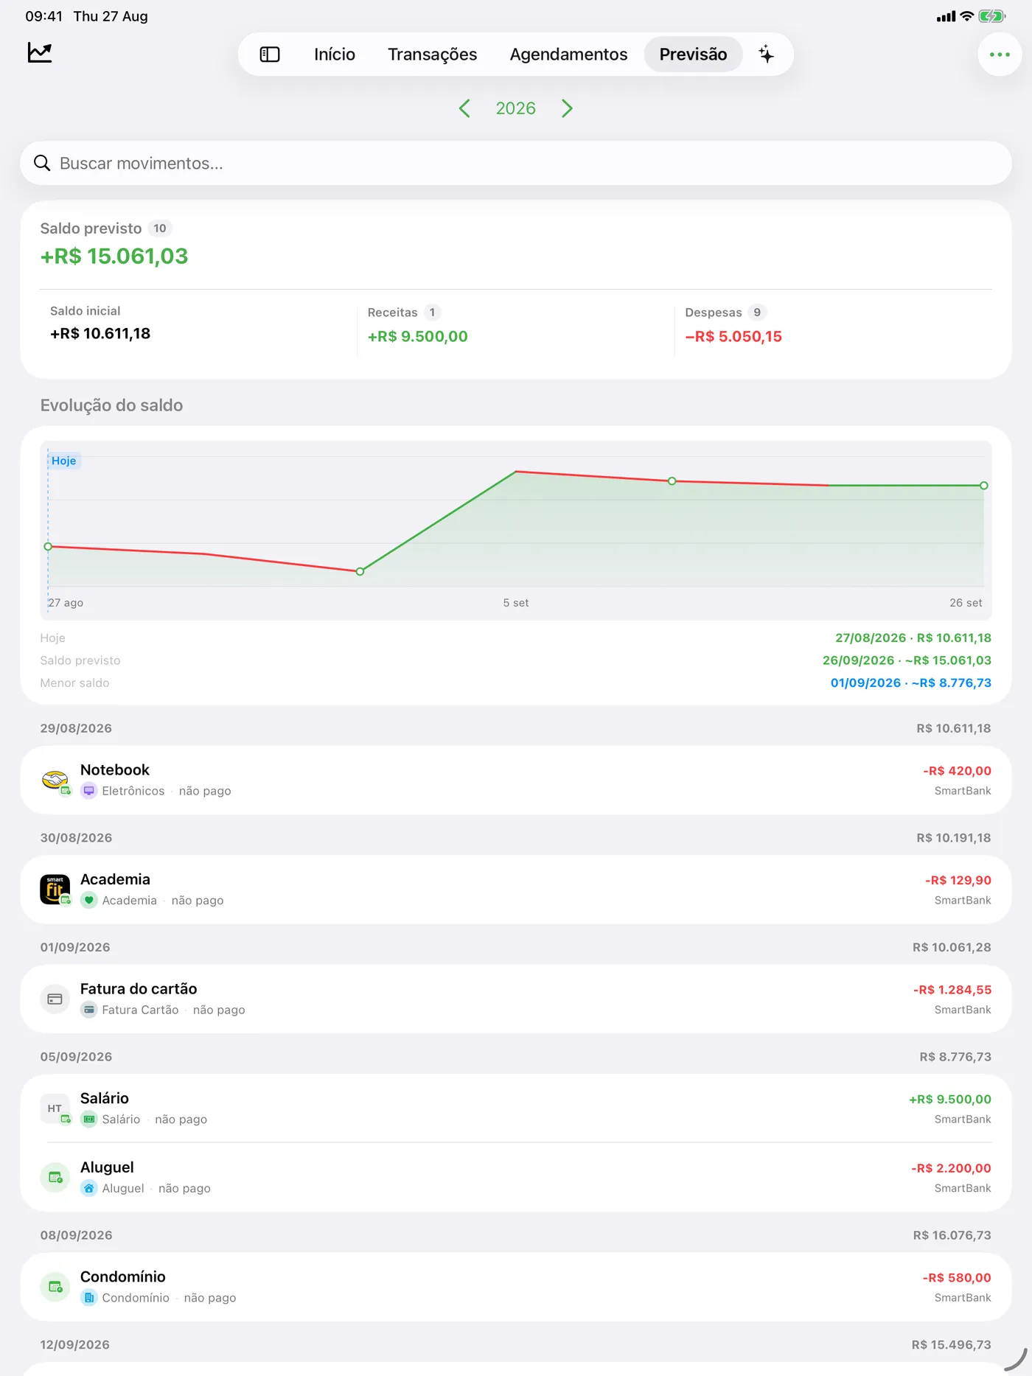Click the -R$ 1.284,55 amount
The width and height of the screenshot is (1032, 1376).
click(x=952, y=990)
